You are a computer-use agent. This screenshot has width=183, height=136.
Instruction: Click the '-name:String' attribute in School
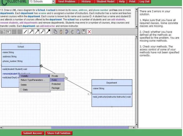(x=8, y=52)
